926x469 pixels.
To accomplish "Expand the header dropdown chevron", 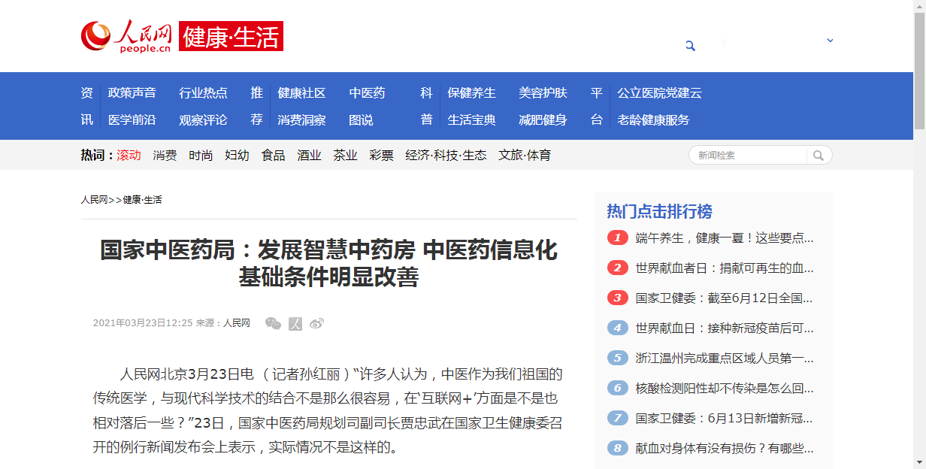I will coord(830,41).
